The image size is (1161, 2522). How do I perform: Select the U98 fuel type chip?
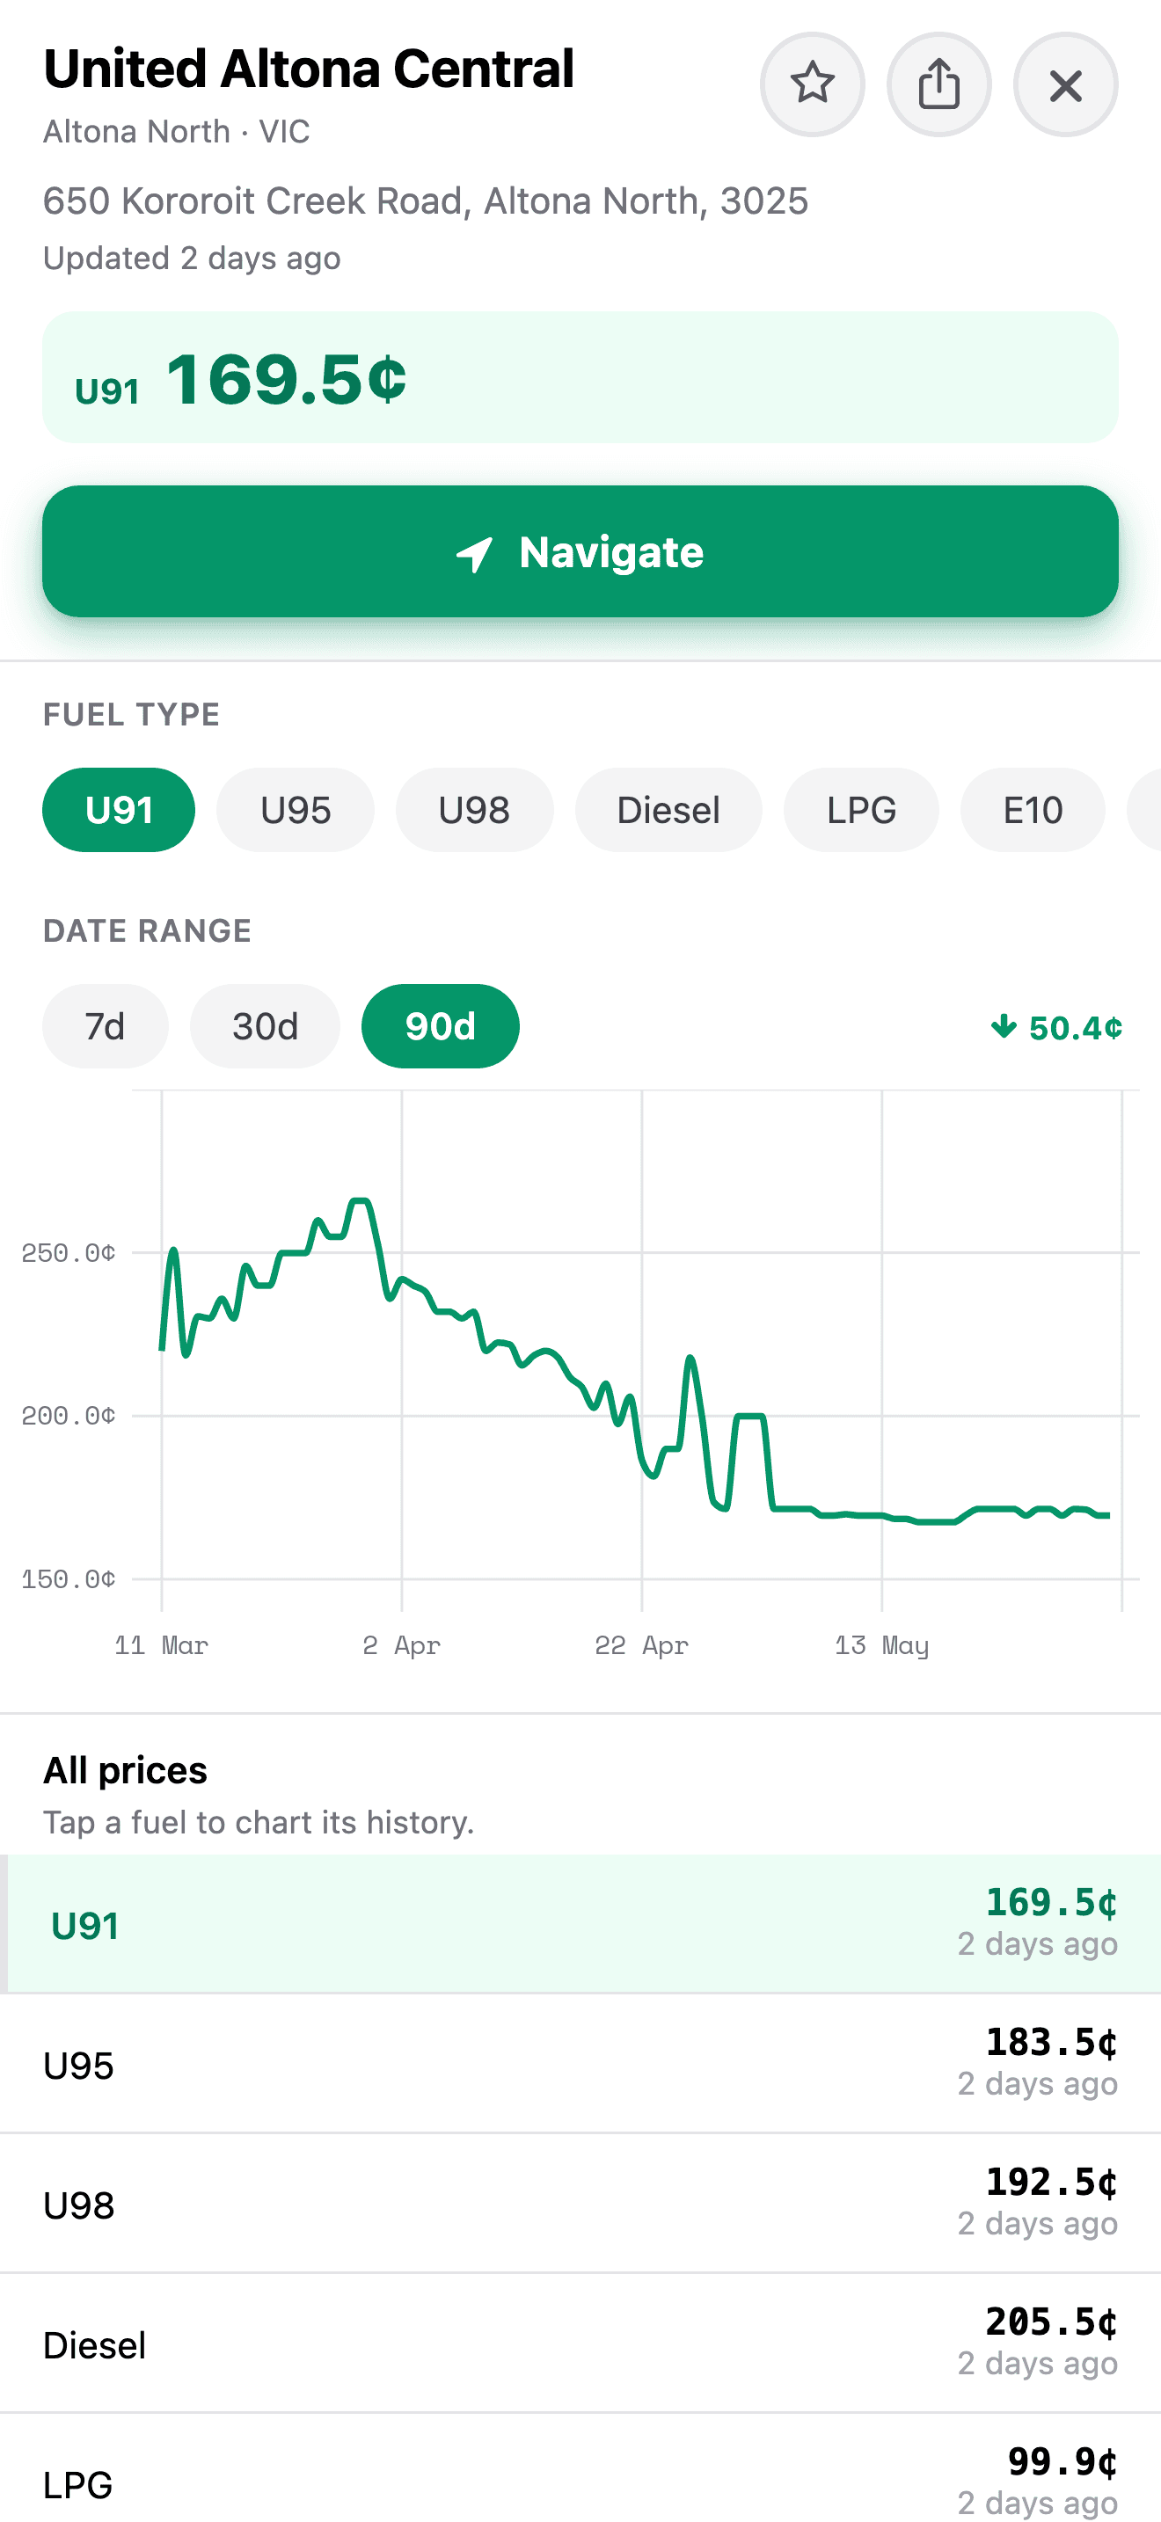tap(474, 810)
